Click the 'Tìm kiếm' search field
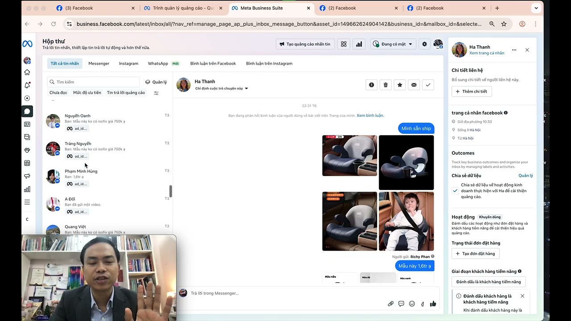Image resolution: width=571 pixels, height=321 pixels. (93, 82)
